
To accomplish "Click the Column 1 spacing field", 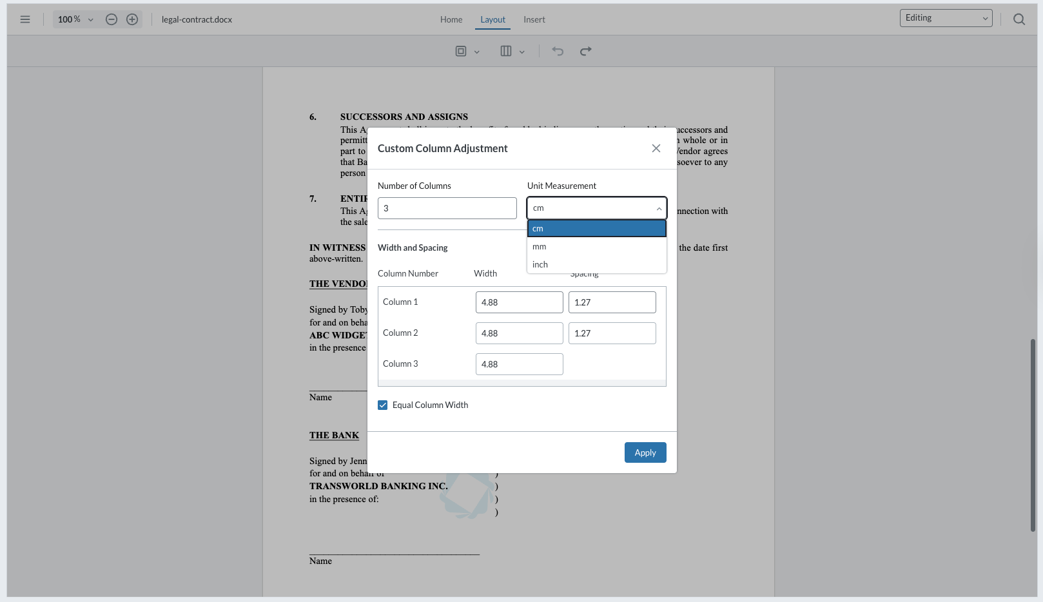I will pos(612,302).
